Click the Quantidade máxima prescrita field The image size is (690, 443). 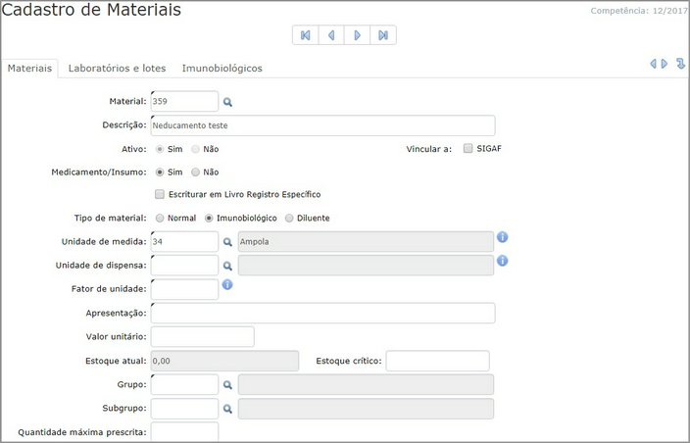(184, 431)
